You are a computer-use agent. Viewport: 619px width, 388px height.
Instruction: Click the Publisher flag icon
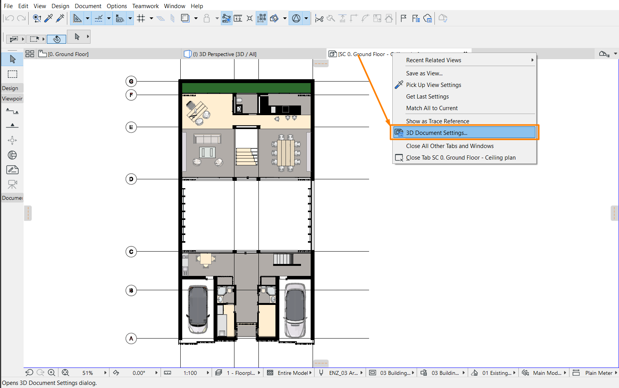pos(404,18)
